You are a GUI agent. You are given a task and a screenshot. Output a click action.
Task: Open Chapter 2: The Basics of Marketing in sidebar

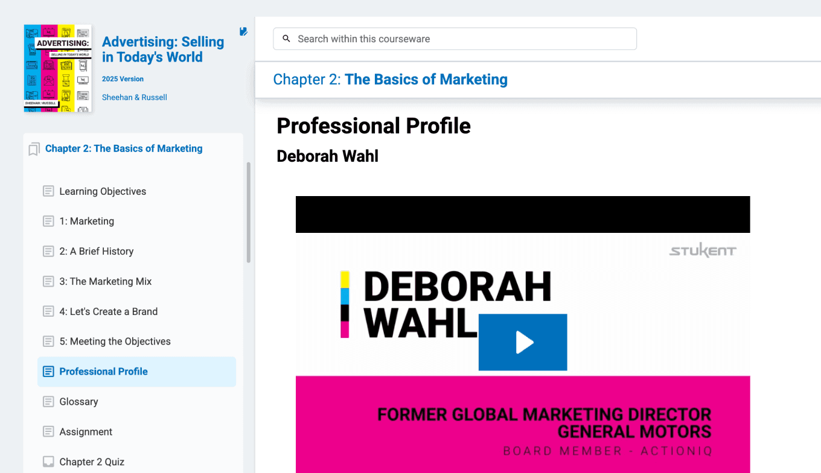pos(124,148)
